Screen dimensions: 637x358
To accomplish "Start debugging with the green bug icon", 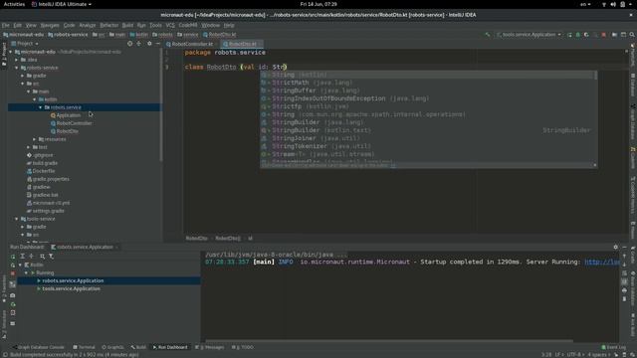I will click(x=577, y=35).
